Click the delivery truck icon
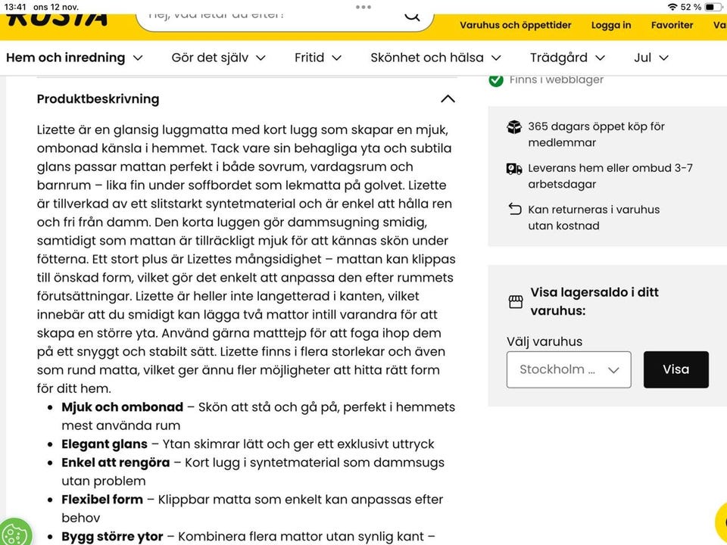Viewport: 727px width, 545px height. pos(515,169)
